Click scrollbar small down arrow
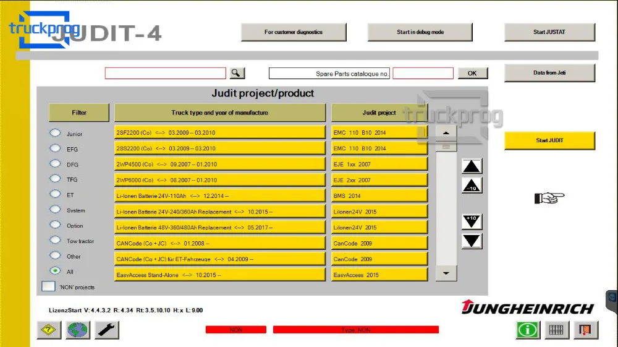 click(446, 273)
